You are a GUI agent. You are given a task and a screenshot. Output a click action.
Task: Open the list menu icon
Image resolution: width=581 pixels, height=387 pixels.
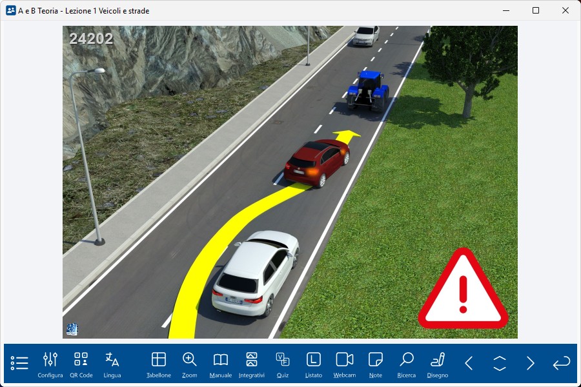click(x=19, y=363)
